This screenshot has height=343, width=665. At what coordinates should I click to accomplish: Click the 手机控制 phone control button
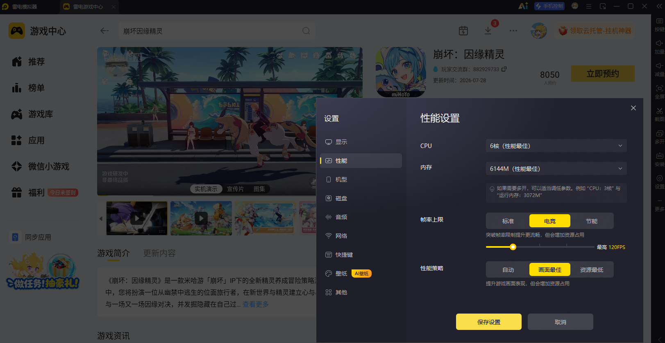tap(549, 6)
